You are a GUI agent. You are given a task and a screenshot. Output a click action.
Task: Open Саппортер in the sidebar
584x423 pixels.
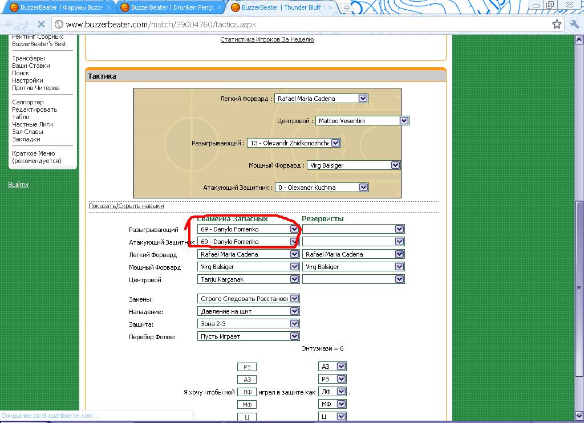click(27, 102)
